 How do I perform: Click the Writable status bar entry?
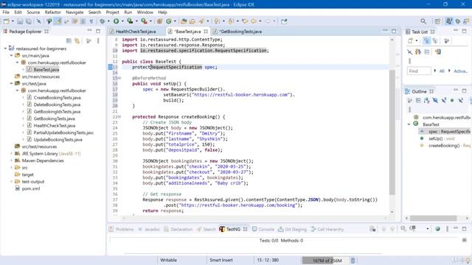pyautogui.click(x=168, y=260)
